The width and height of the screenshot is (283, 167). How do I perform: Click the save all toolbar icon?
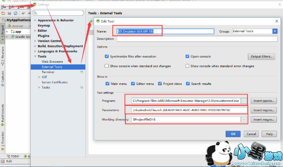9,13
